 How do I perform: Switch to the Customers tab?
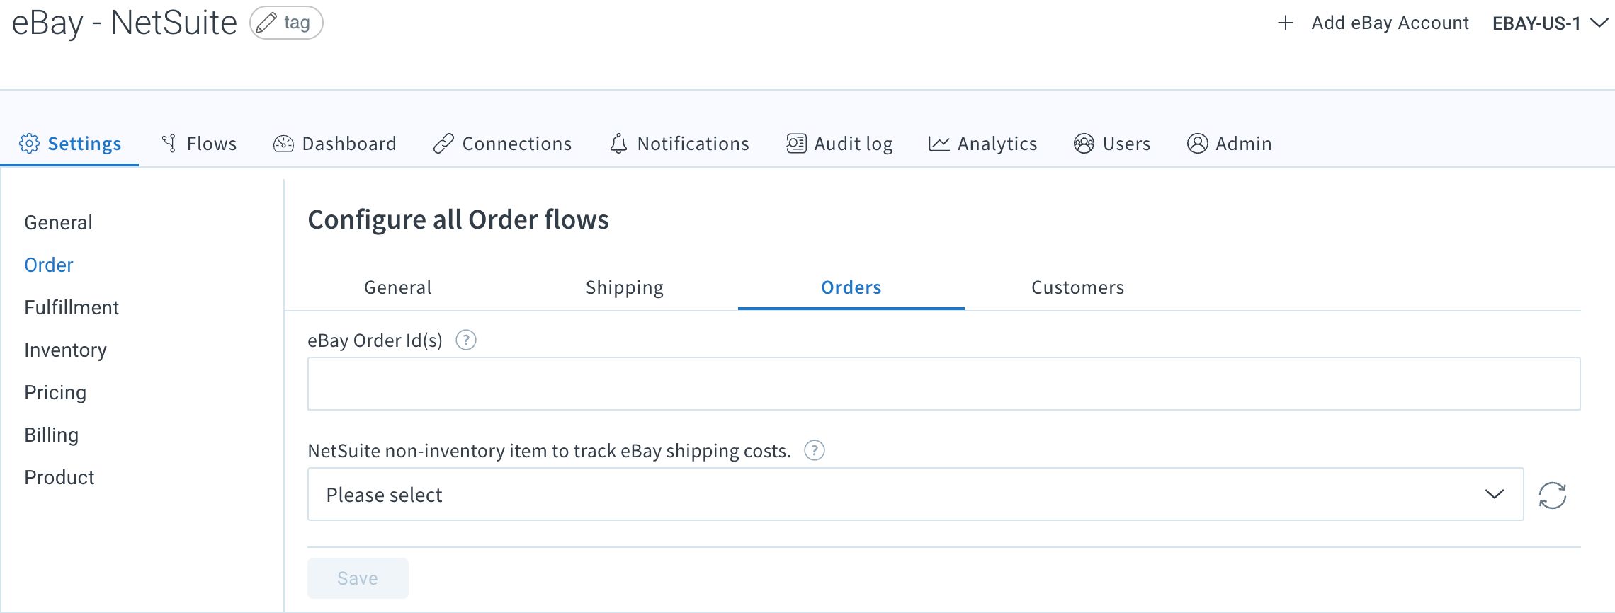(x=1077, y=287)
